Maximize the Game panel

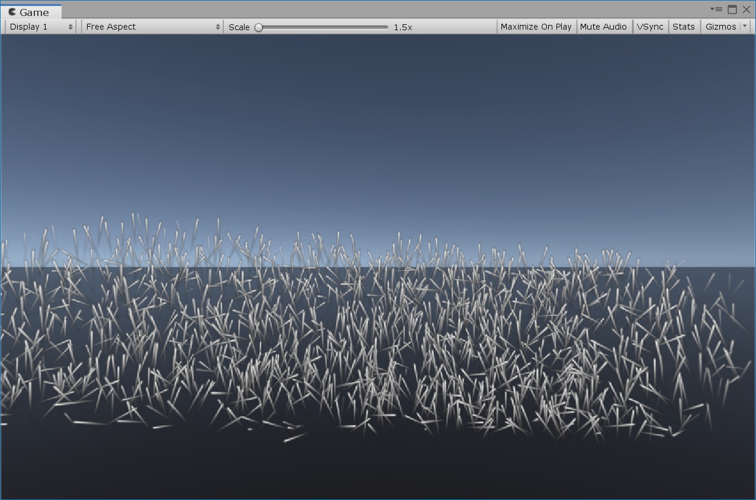[732, 9]
